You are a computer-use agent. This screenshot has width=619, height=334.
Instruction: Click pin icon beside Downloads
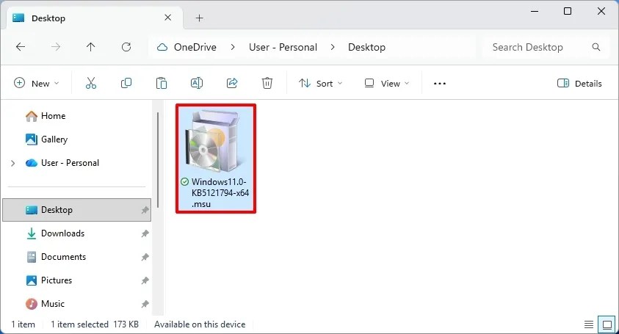click(145, 233)
